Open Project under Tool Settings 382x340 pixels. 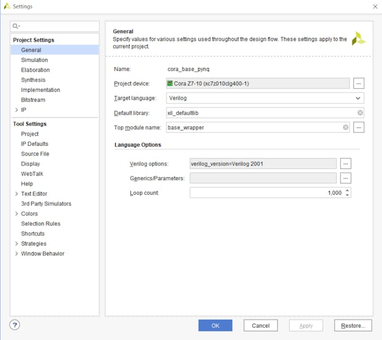[30, 134]
